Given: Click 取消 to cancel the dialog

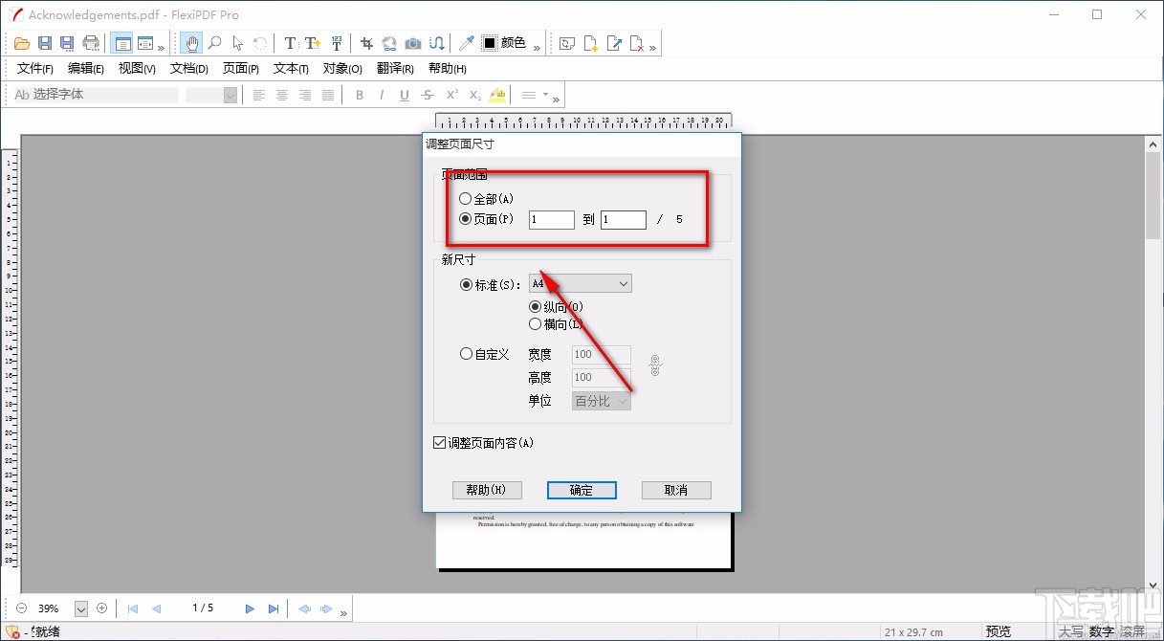Looking at the screenshot, I should pos(676,490).
